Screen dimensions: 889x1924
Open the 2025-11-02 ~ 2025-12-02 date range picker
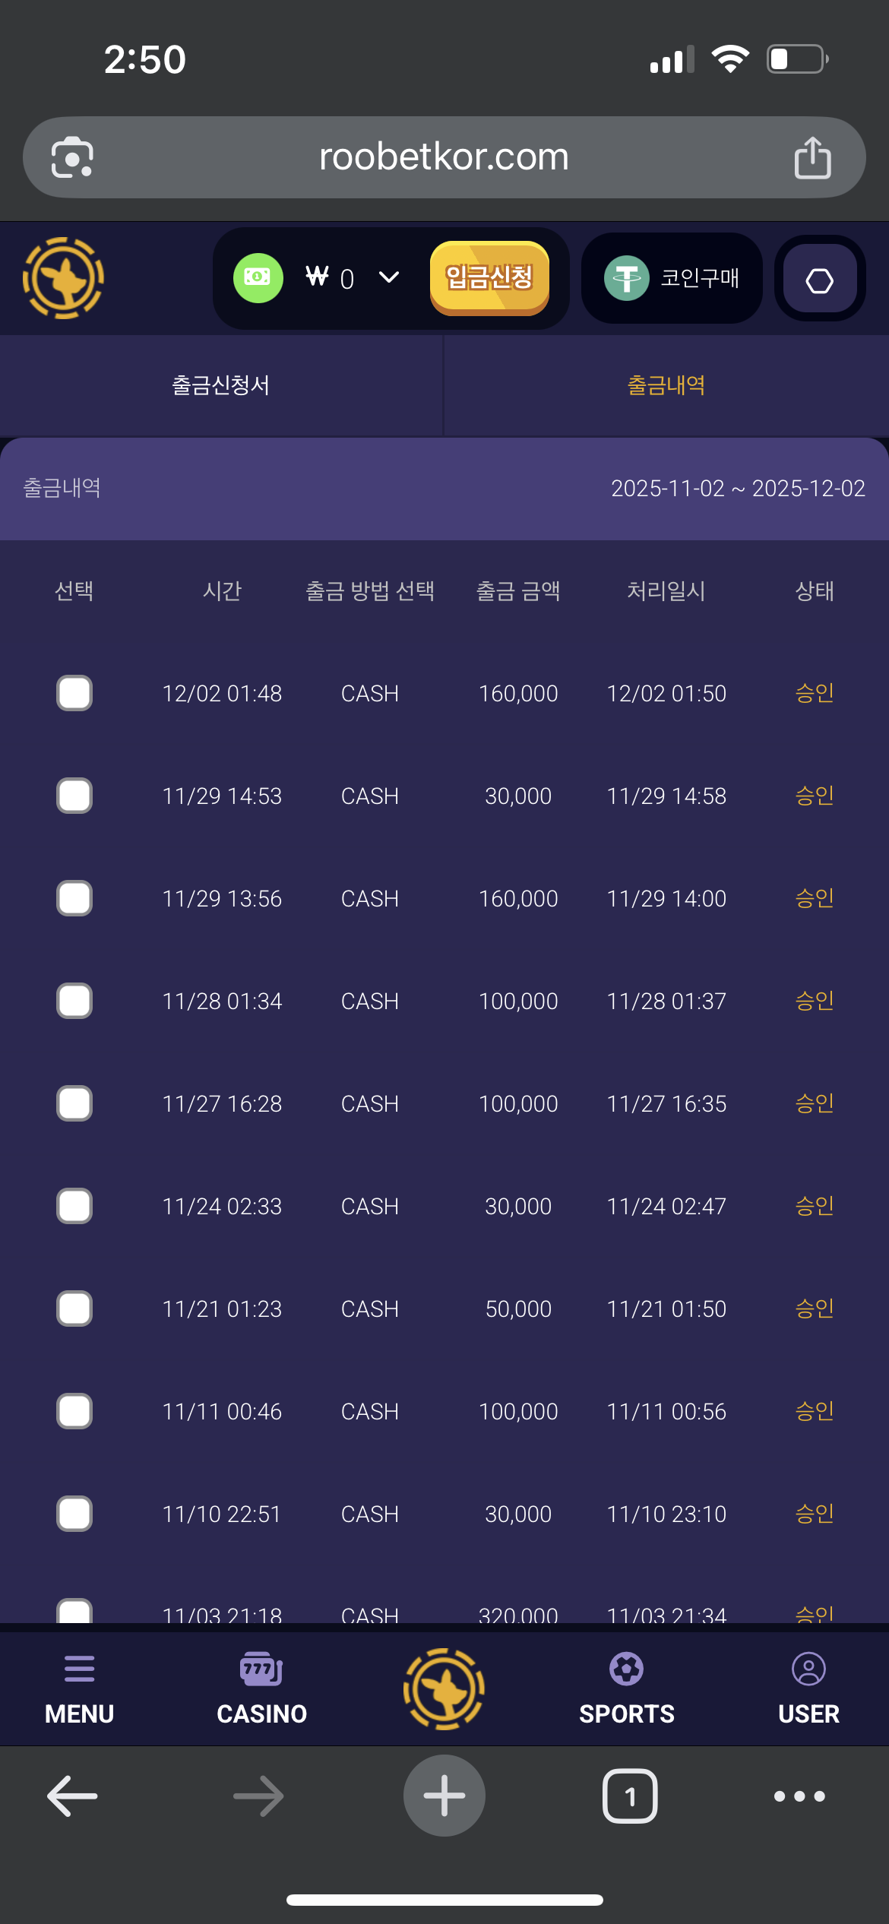738,489
